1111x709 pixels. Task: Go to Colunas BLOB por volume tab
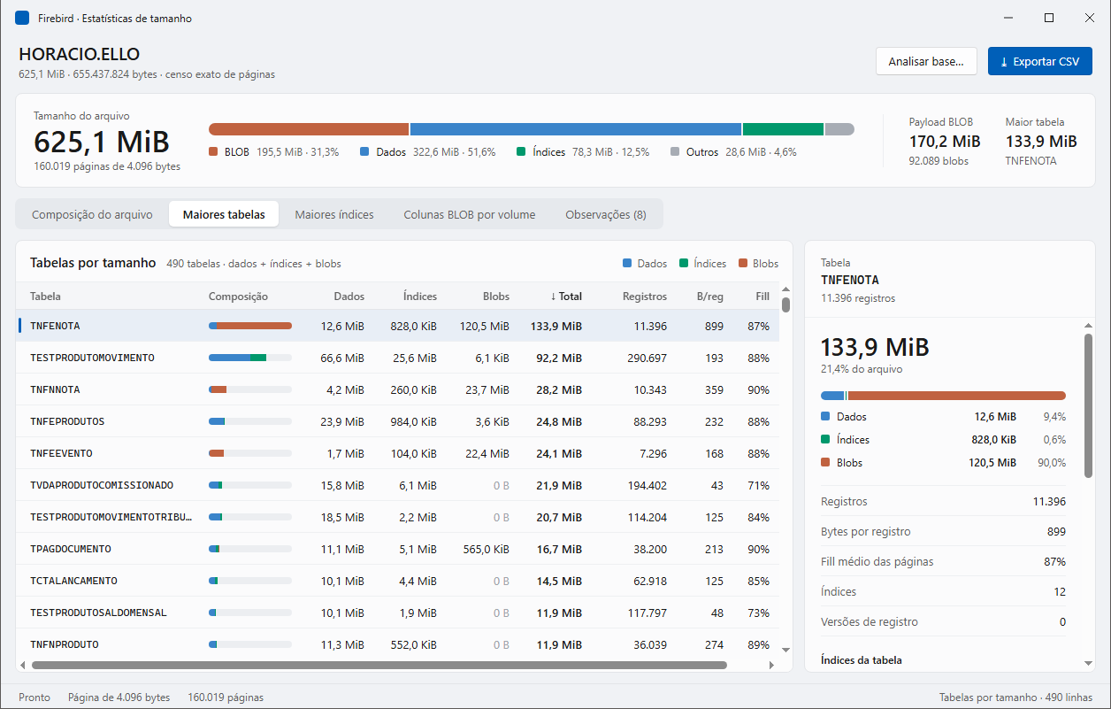[x=470, y=214]
